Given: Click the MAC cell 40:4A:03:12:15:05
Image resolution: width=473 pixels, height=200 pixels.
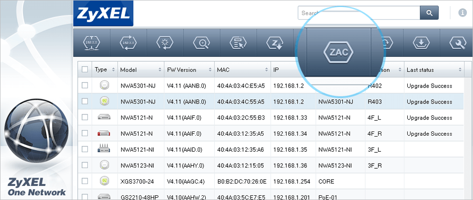Looking at the screenshot, I should pos(240,165).
